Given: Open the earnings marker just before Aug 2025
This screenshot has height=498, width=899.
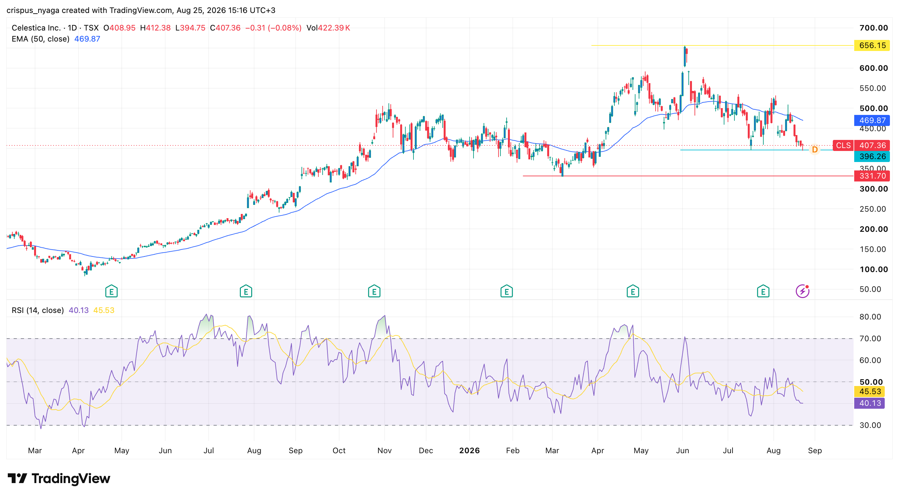Looking at the screenshot, I should click(x=246, y=291).
